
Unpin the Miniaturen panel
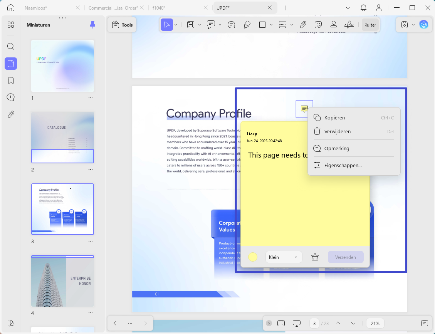tap(92, 25)
